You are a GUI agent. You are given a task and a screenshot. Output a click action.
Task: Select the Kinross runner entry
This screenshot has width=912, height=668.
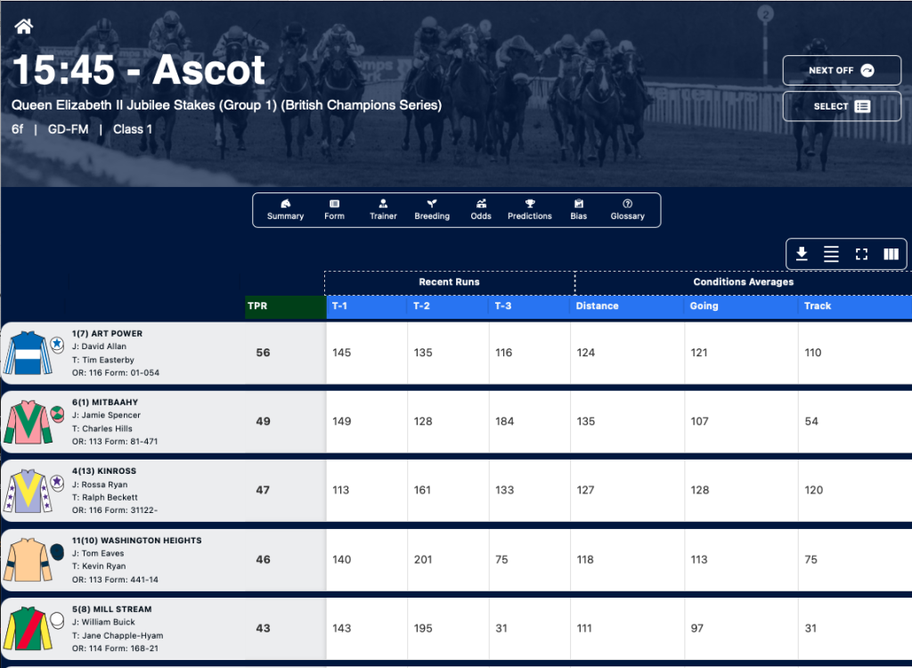pos(164,491)
